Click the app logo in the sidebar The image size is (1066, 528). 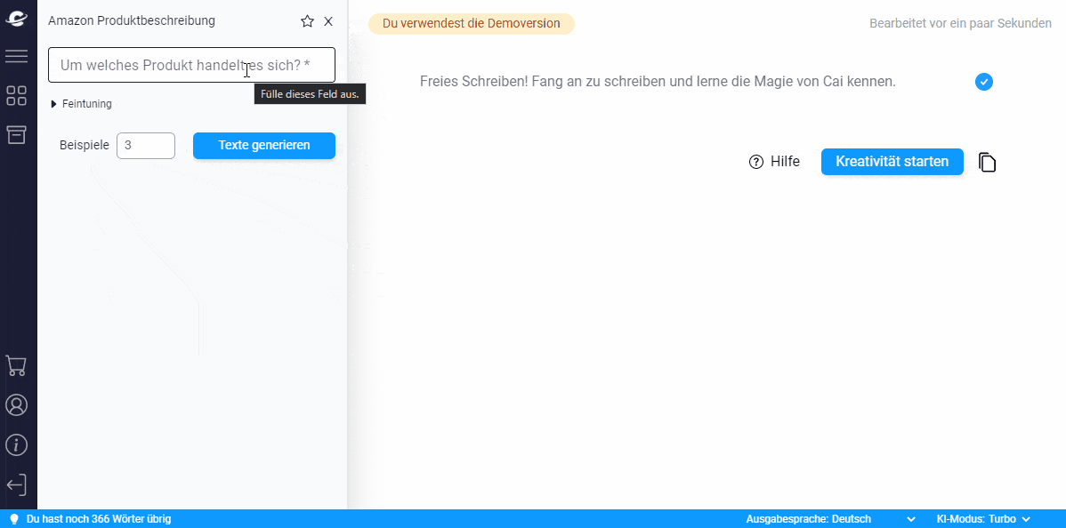coord(16,18)
